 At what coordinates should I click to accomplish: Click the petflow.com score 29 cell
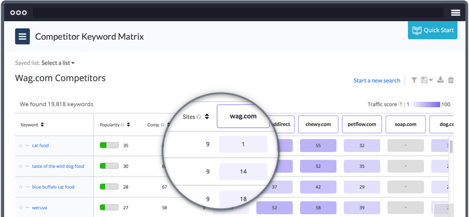tap(362, 187)
